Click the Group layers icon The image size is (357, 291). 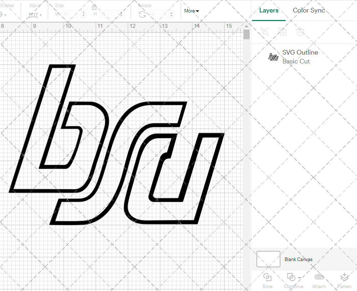click(265, 32)
